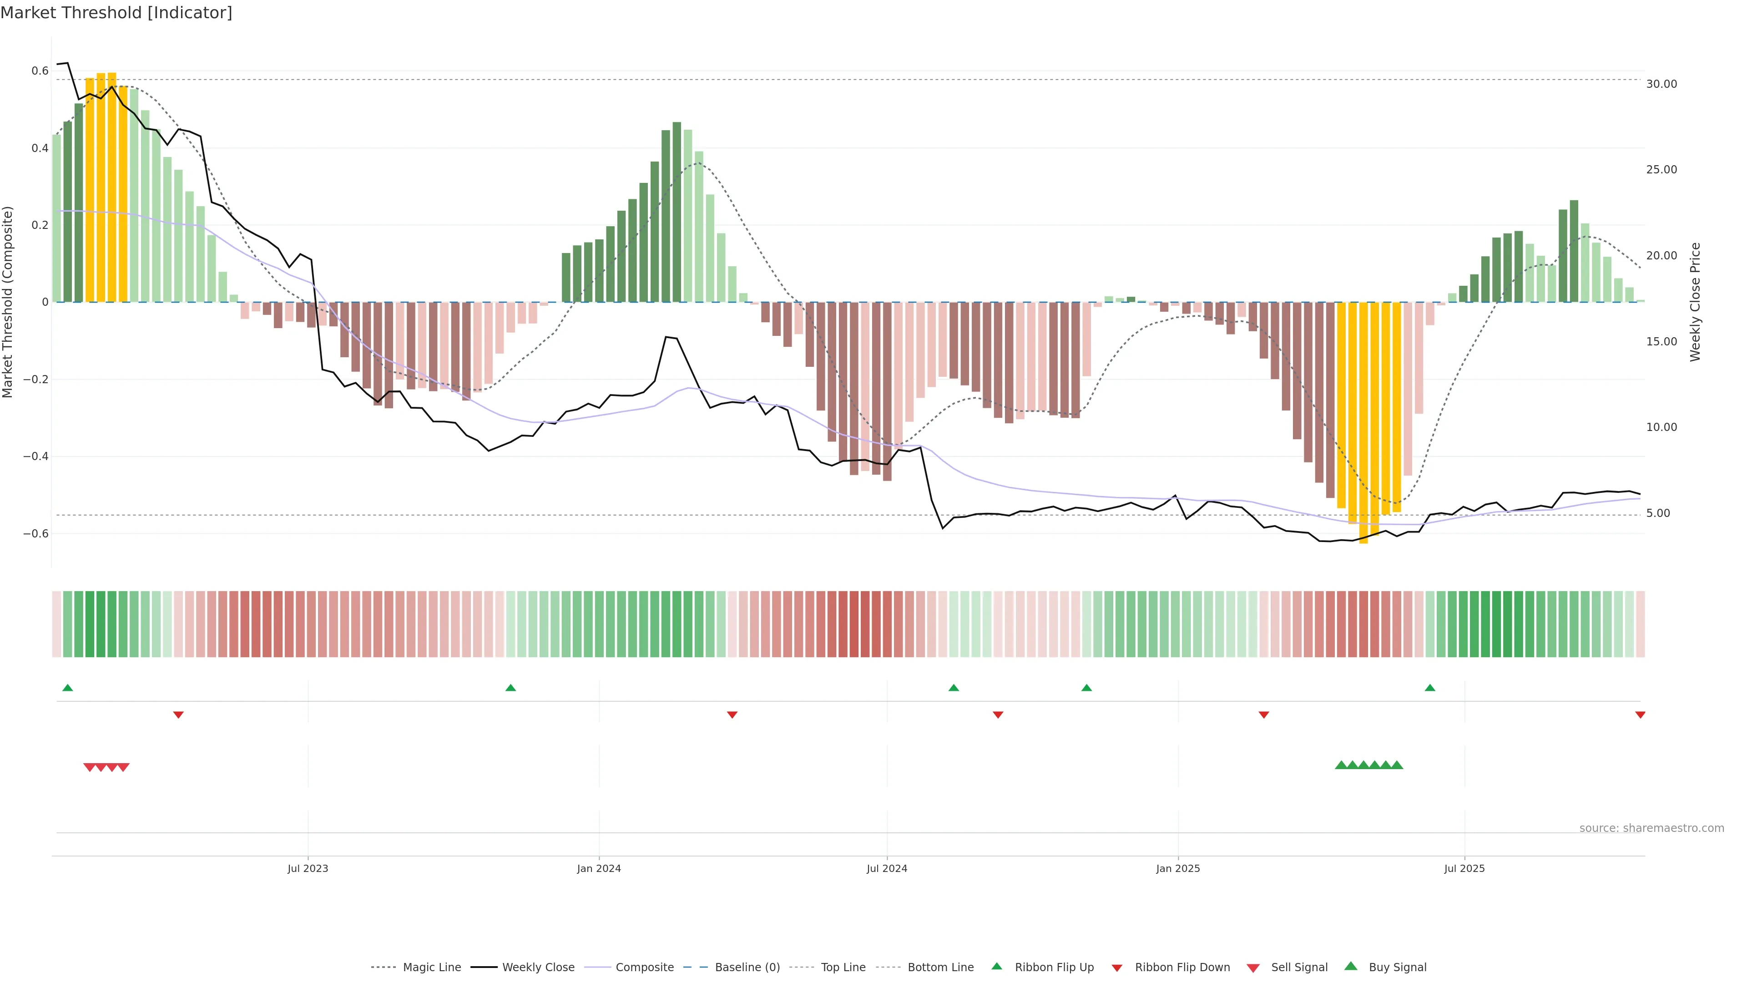Screen dimensions: 1747x983
Task: Click the Sell Signal legend triangle icon
Action: coord(1252,968)
